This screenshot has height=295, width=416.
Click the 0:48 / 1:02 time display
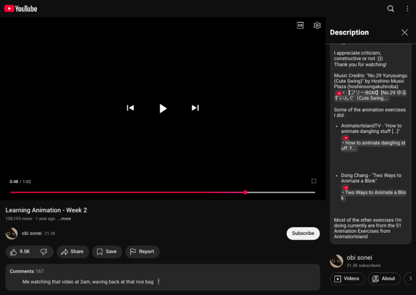(x=20, y=181)
